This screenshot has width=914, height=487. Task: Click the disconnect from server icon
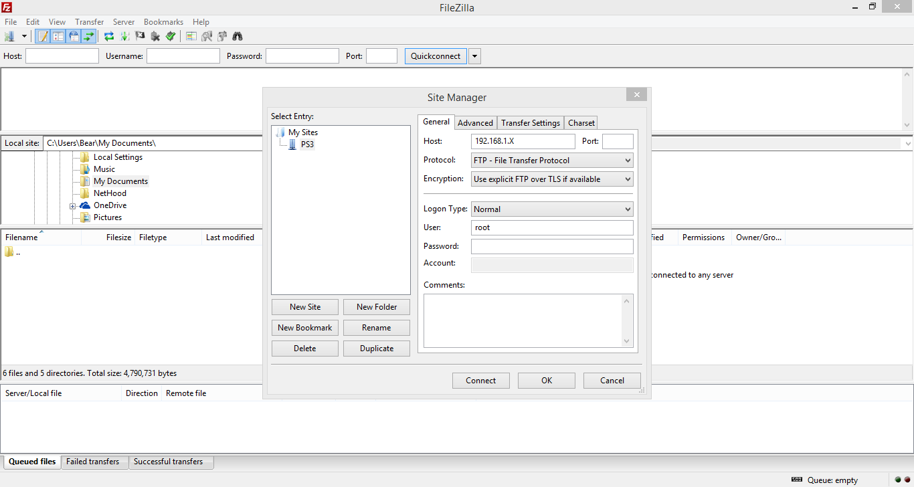point(155,36)
